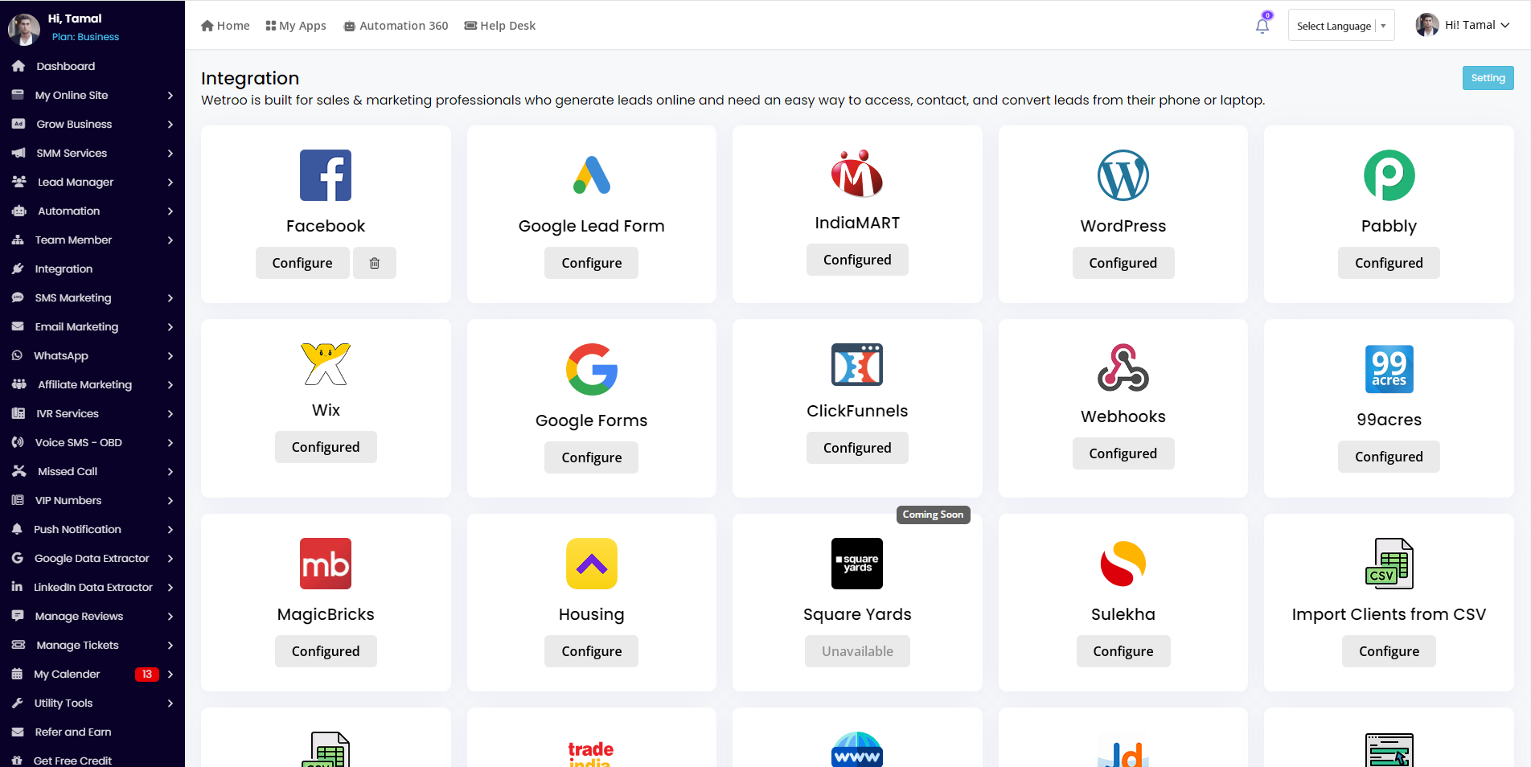
Task: Click the IndiaMART logo icon
Action: pos(857,174)
